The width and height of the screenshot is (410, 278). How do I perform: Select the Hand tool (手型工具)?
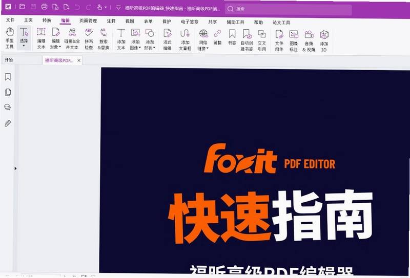[x=10, y=38]
